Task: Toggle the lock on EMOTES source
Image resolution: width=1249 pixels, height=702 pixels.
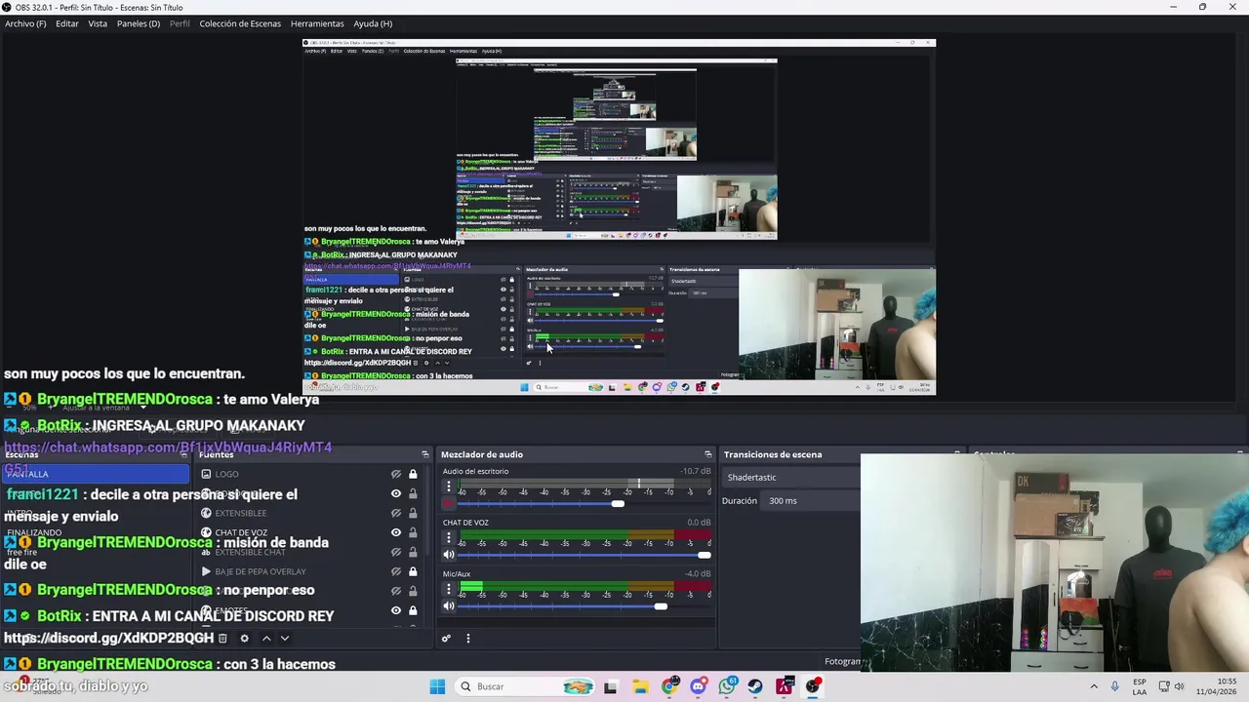Action: 413,610
